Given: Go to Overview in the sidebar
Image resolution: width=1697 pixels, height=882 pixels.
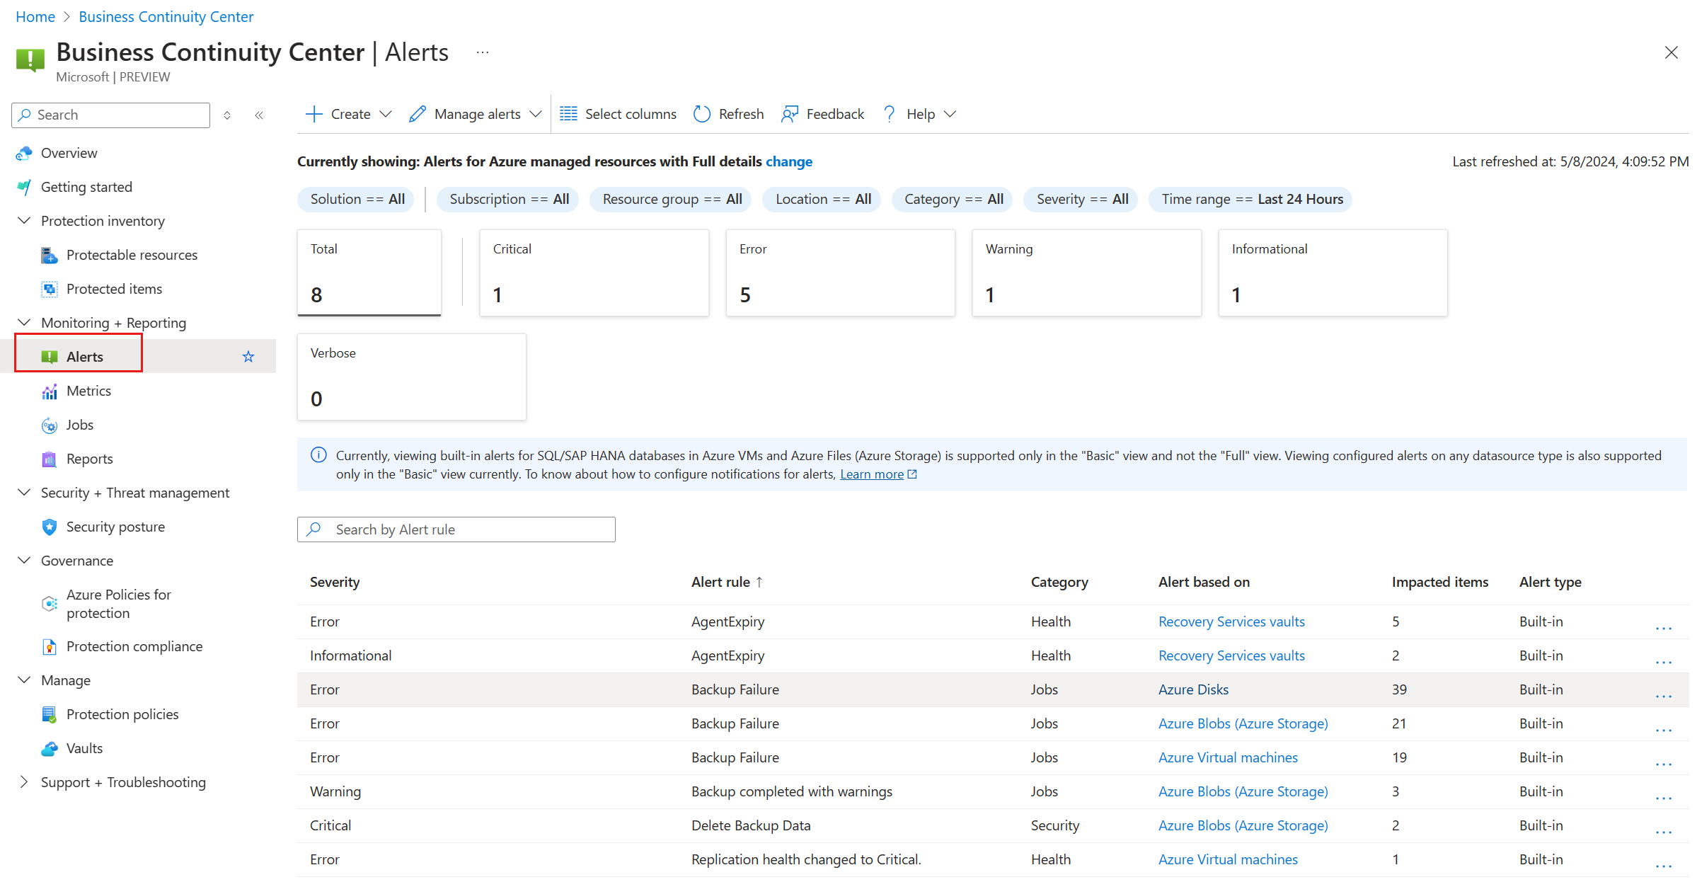Looking at the screenshot, I should pyautogui.click(x=69, y=153).
